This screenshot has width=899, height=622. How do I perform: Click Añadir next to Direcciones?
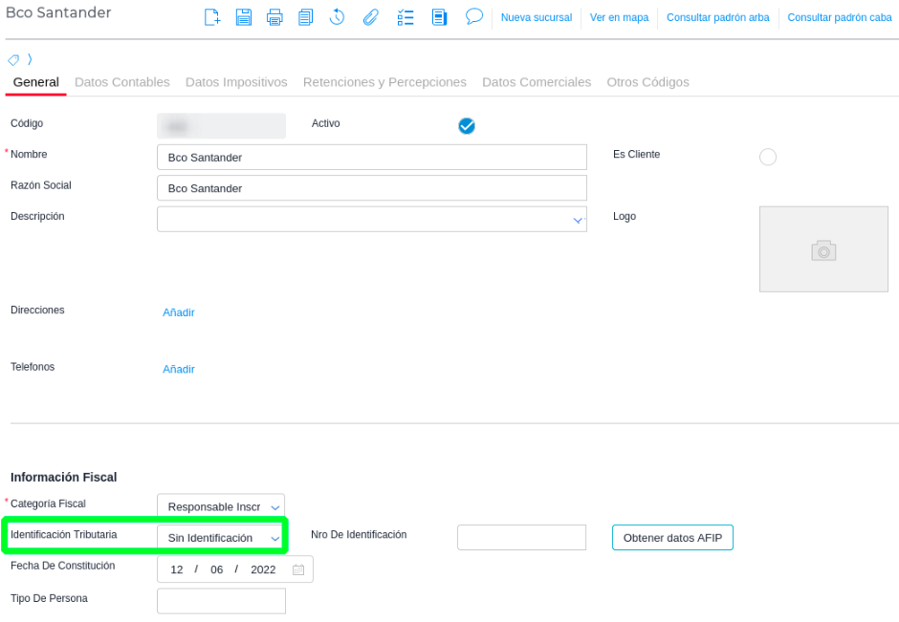(179, 312)
